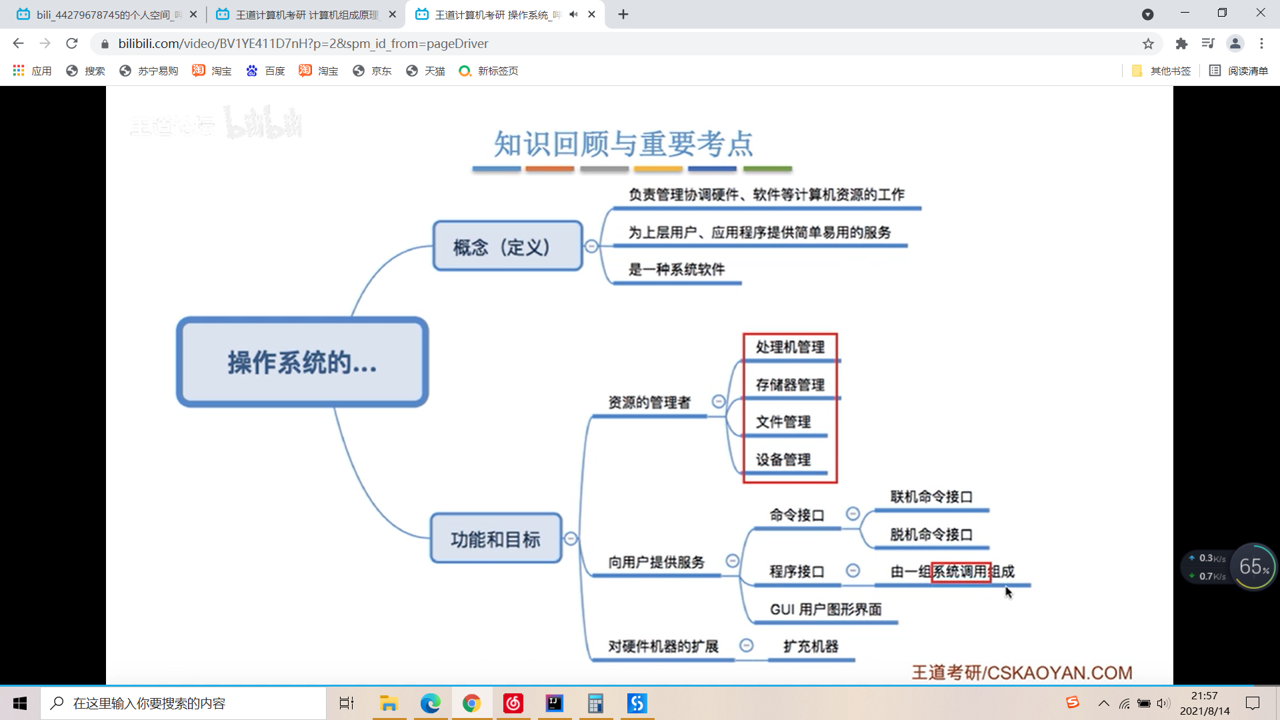The height and width of the screenshot is (720, 1280).
Task: Bookmark this page with star icon
Action: coord(1148,44)
